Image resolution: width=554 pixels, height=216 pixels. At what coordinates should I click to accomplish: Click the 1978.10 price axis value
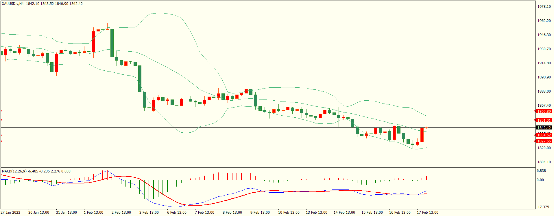544,7
